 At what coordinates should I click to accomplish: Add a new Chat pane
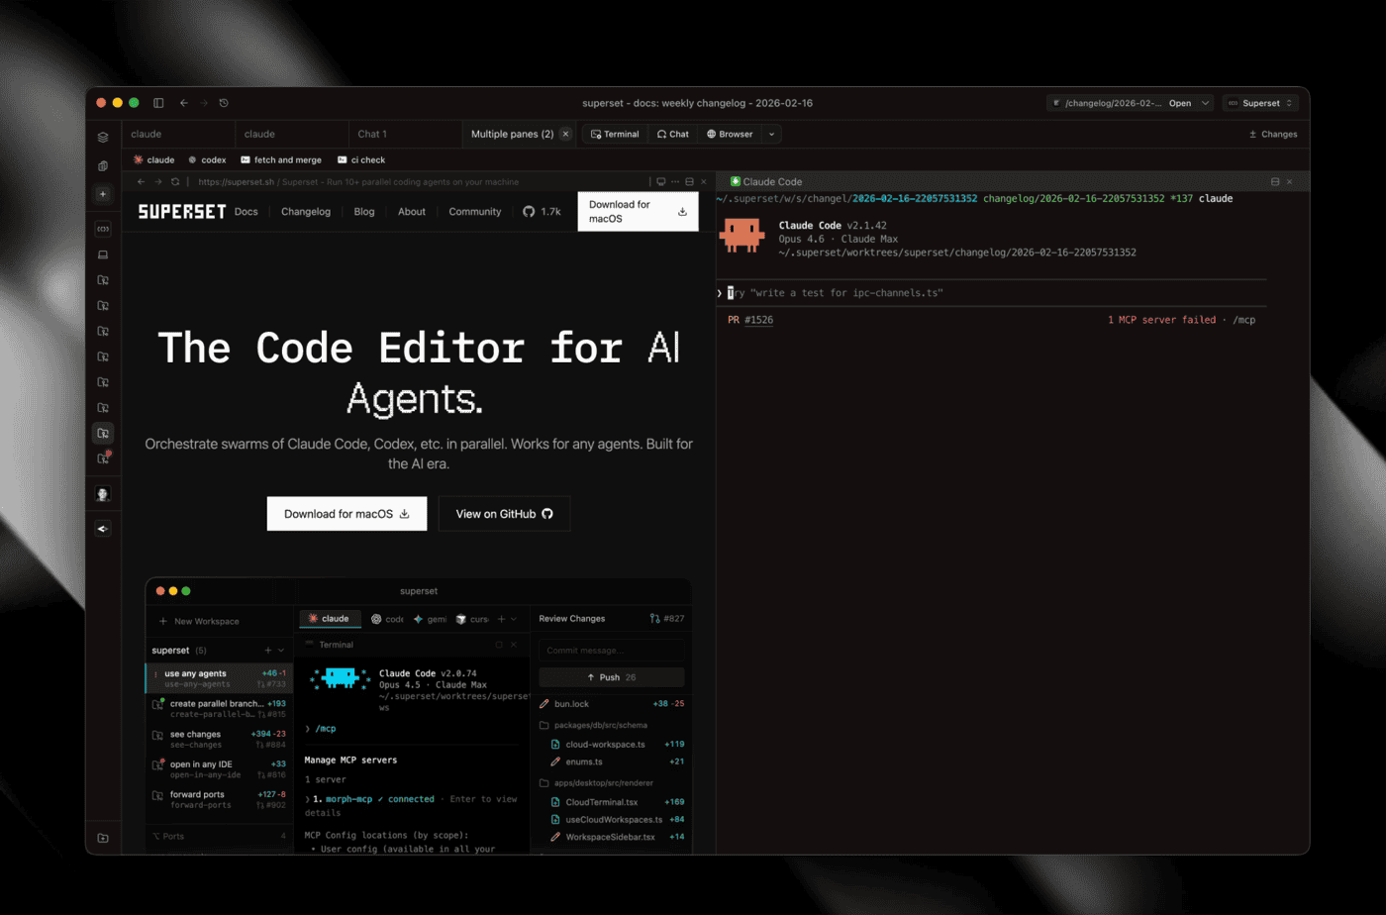click(673, 134)
